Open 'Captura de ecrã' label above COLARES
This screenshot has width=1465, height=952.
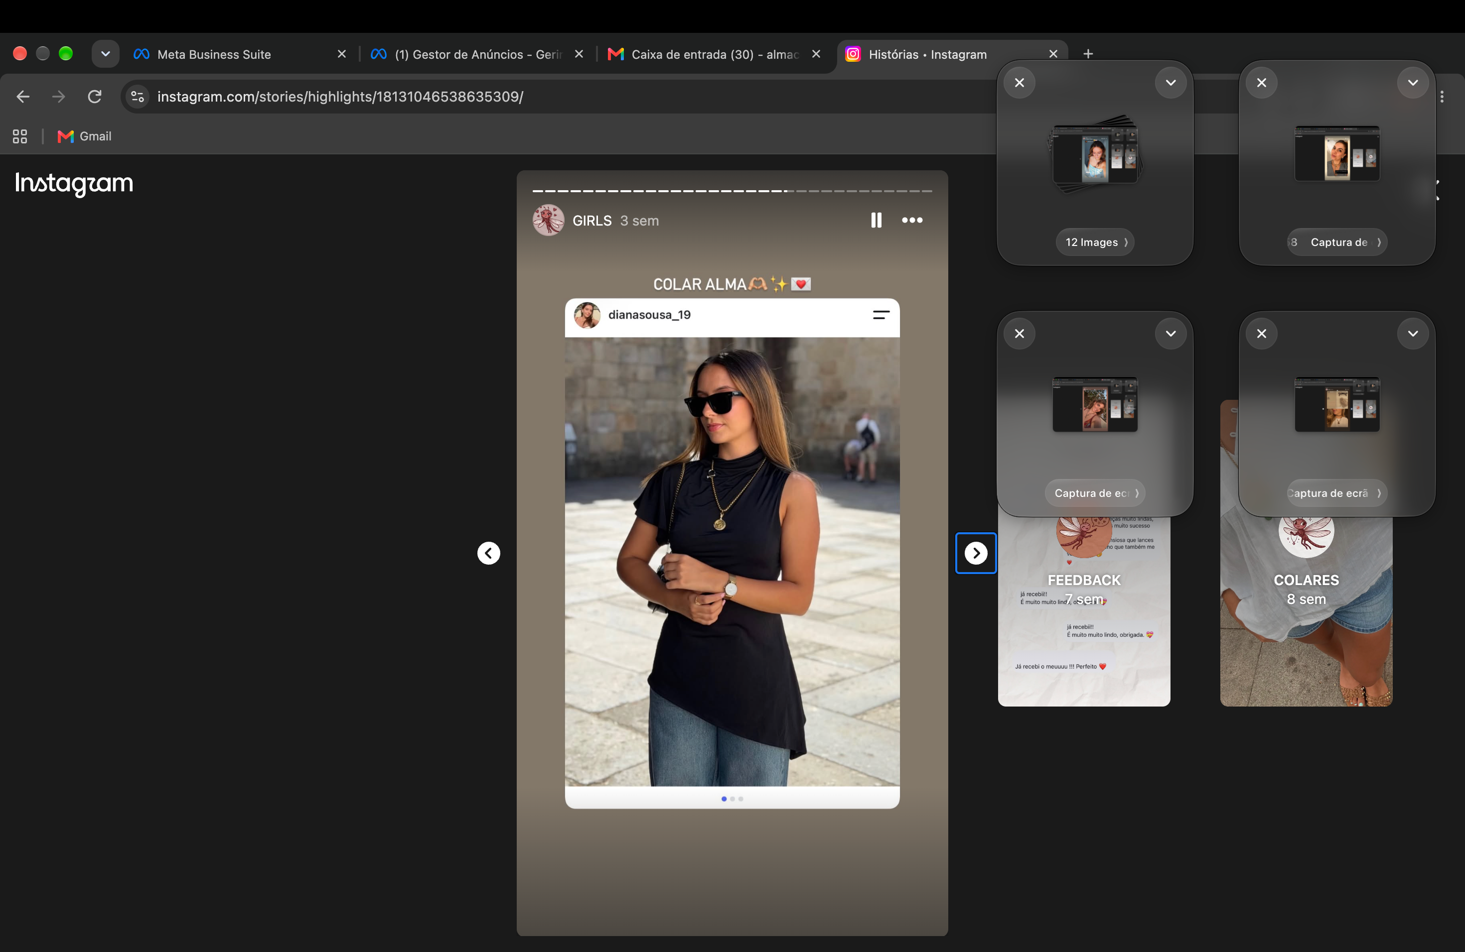click(x=1337, y=493)
